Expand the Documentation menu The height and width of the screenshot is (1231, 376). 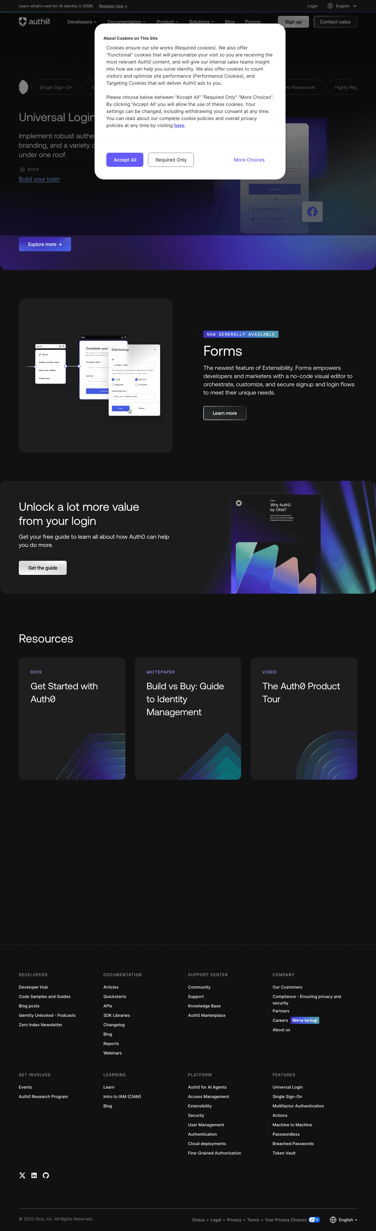[126, 22]
